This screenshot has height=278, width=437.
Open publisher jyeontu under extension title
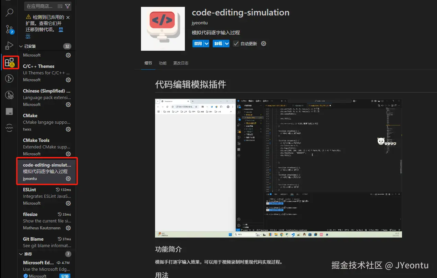point(200,23)
